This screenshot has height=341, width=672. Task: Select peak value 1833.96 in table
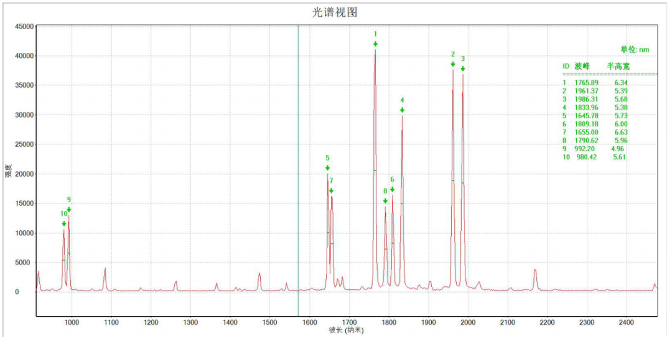pyautogui.click(x=586, y=108)
